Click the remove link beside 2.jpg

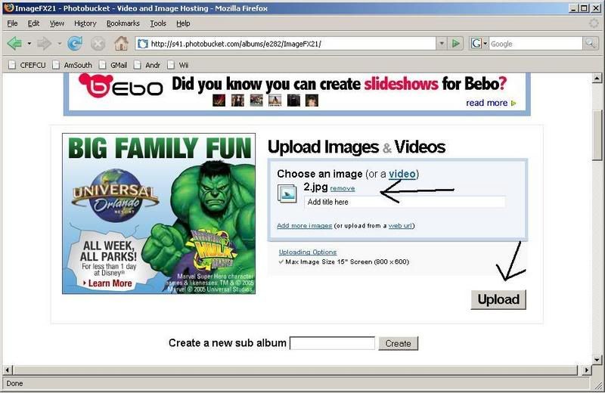click(343, 189)
